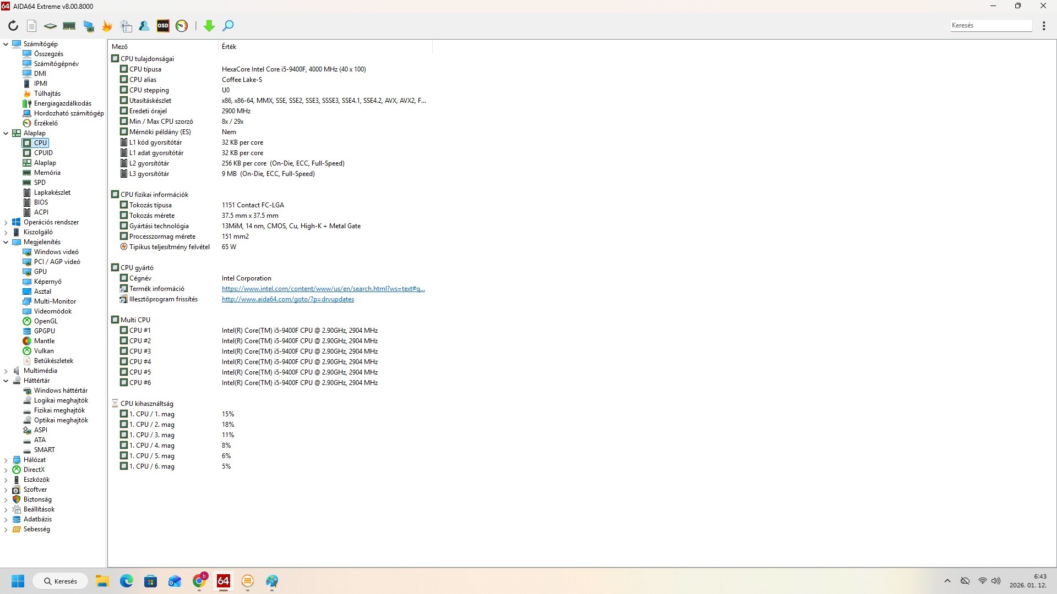Select CPUID in the sidebar tree
Viewport: 1057px width, 594px height.
tap(43, 153)
